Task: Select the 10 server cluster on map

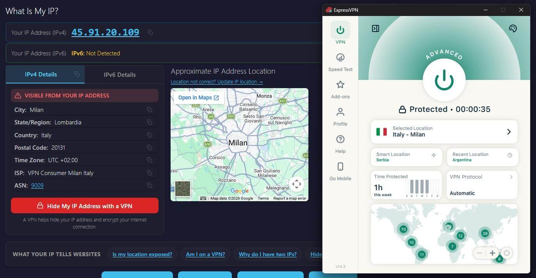Action: [x=411, y=242]
